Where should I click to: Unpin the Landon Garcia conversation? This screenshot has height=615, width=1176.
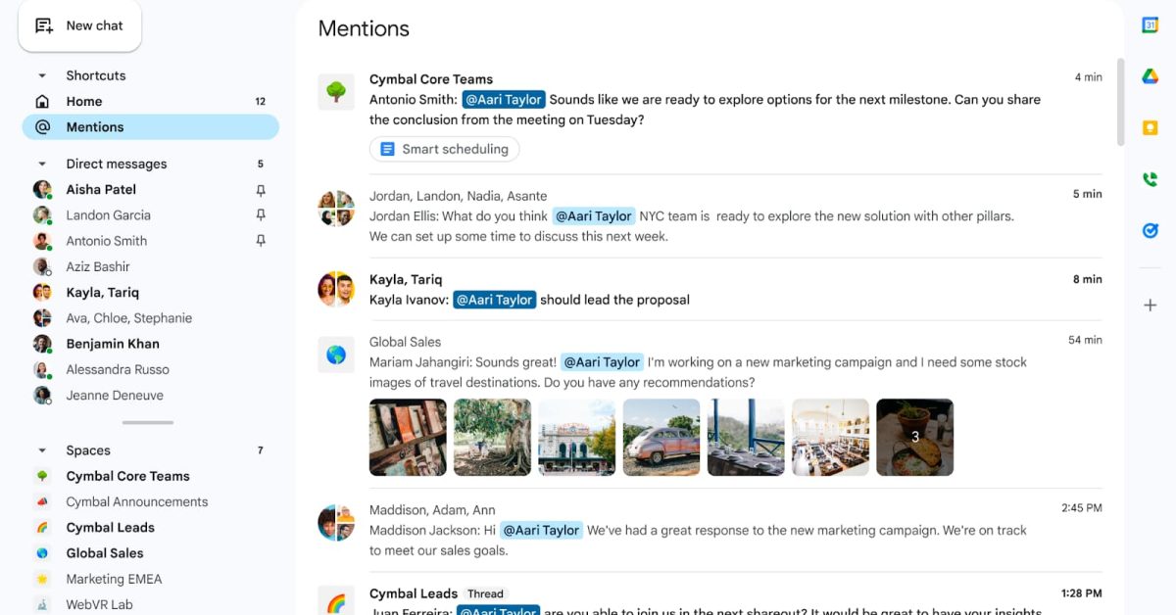click(260, 214)
